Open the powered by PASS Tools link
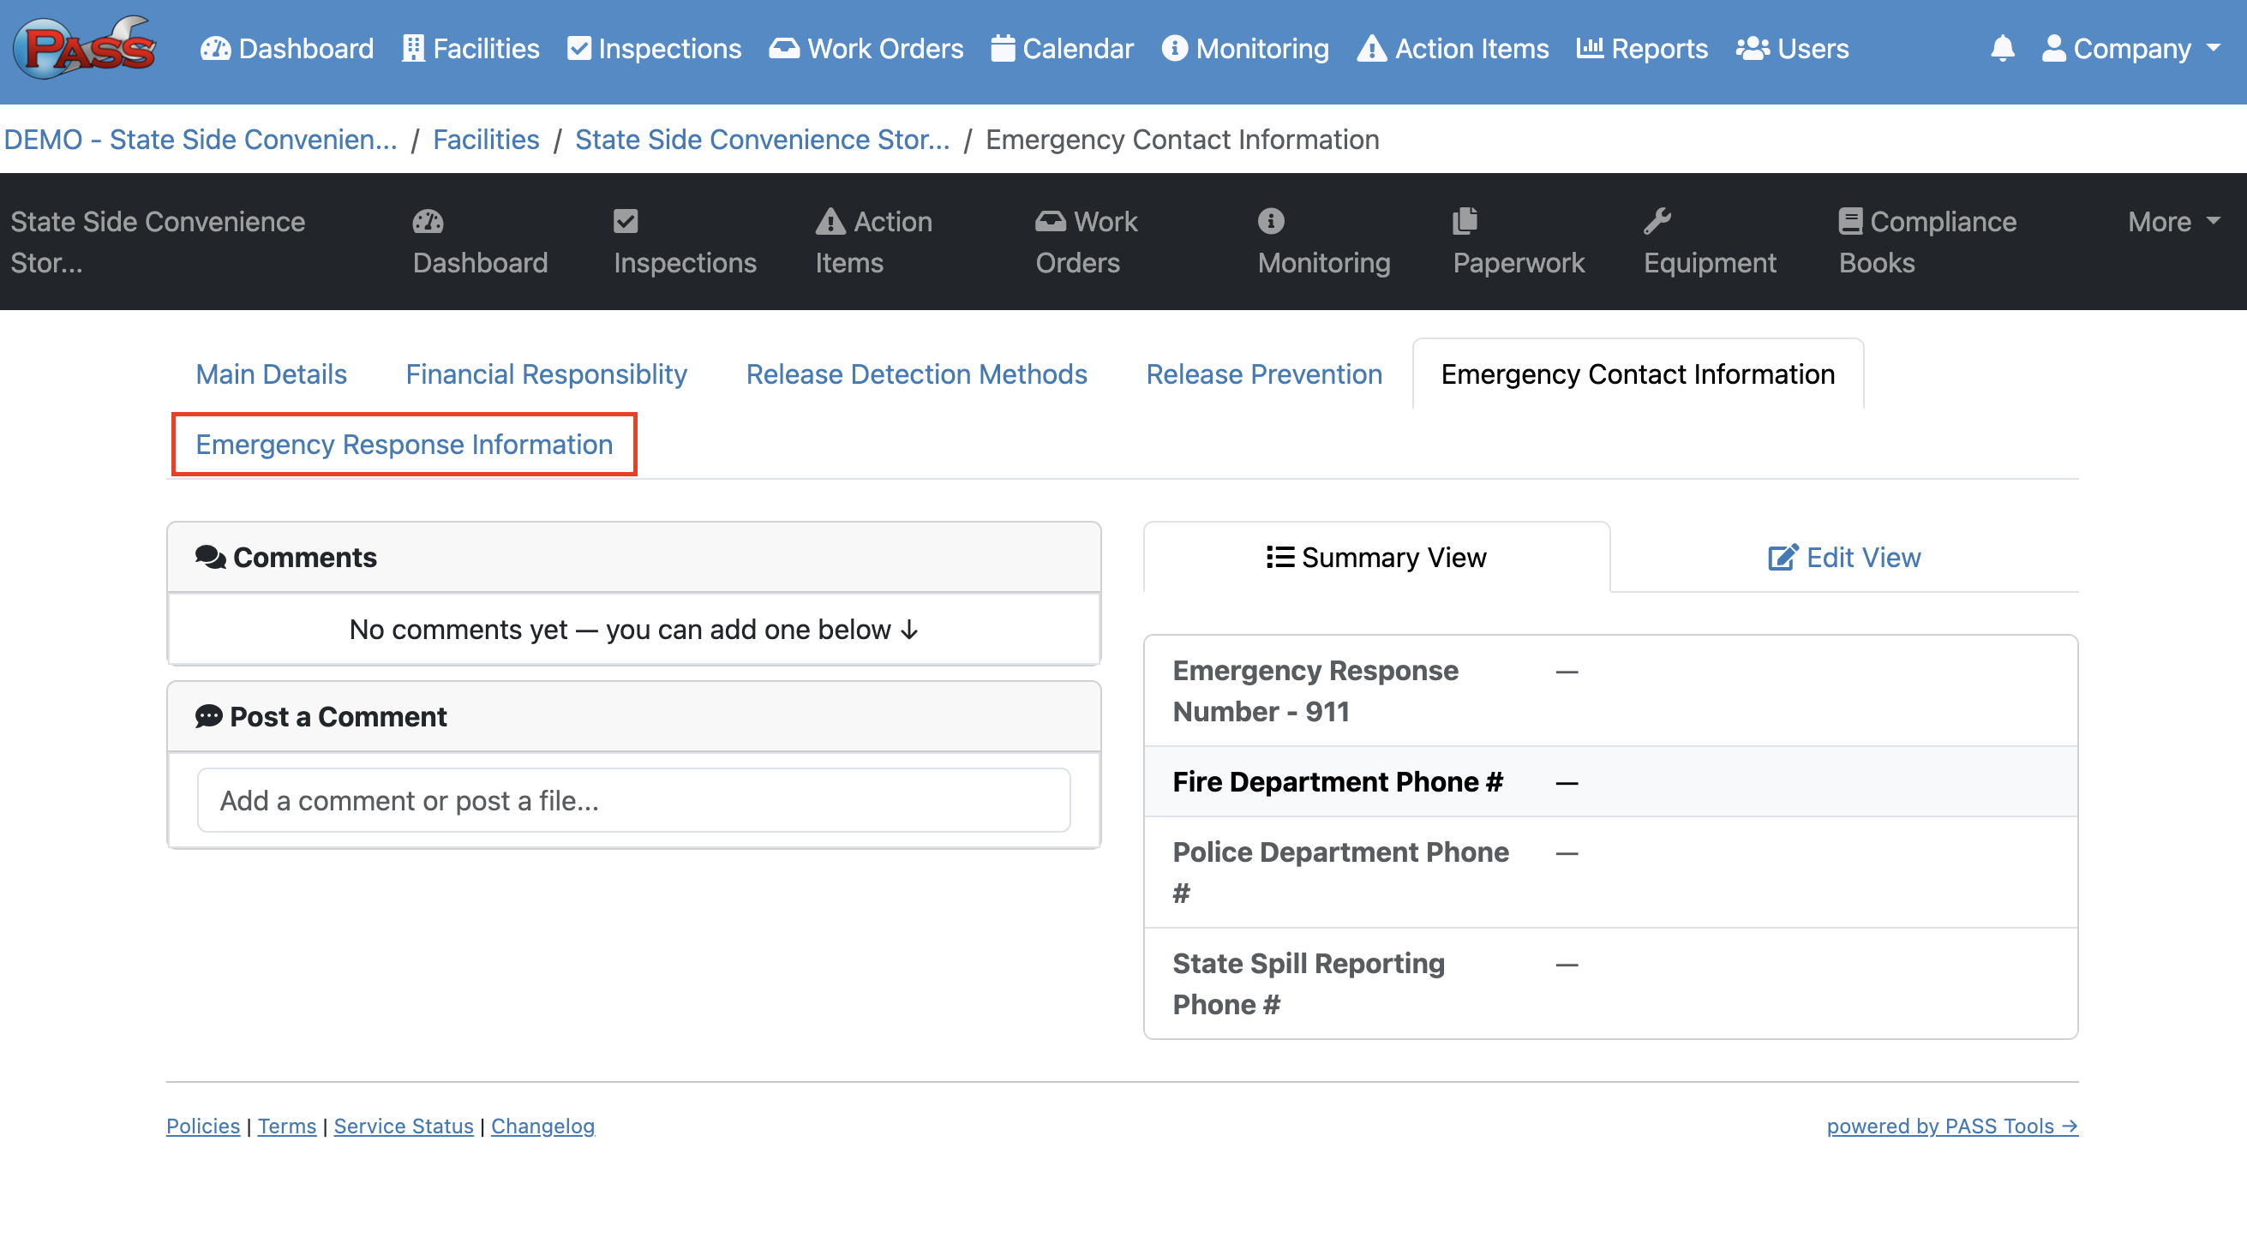 [1951, 1126]
